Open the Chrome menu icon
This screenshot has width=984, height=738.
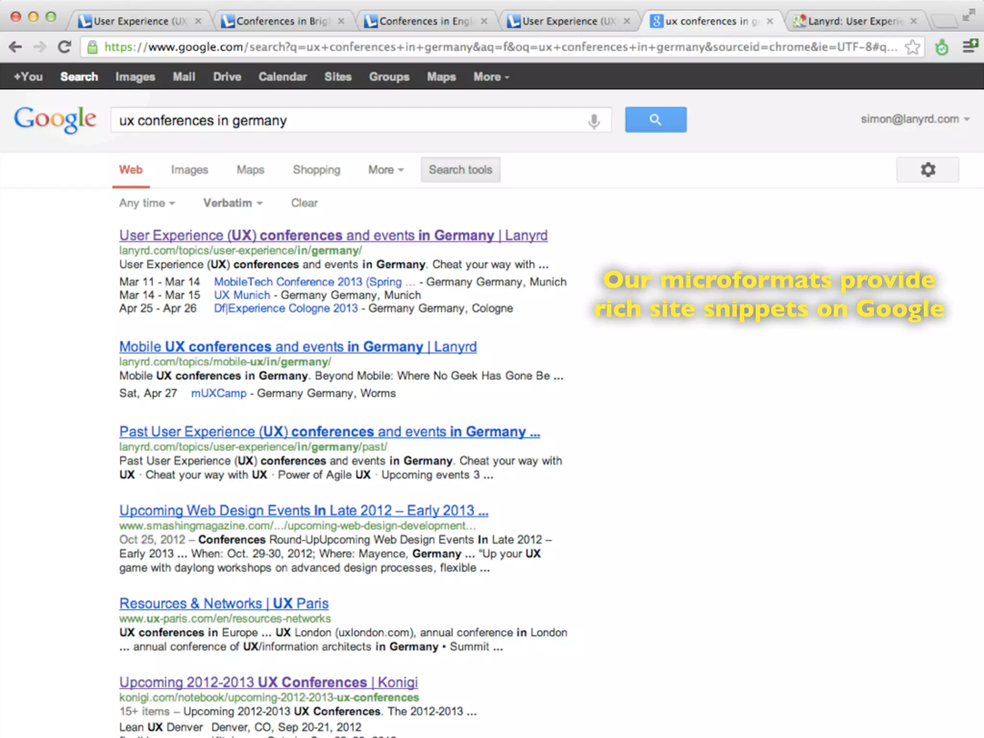click(970, 47)
